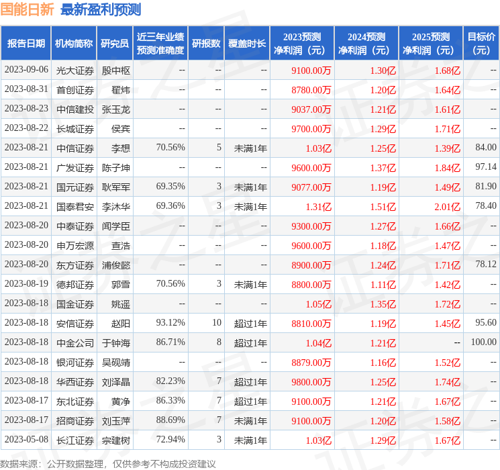The height and width of the screenshot is (470, 500).
Task: Click the 机构简称 column header
Action: click(x=74, y=44)
